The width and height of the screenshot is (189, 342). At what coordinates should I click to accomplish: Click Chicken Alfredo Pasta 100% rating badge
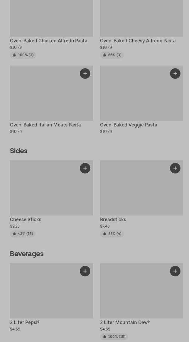[23, 55]
